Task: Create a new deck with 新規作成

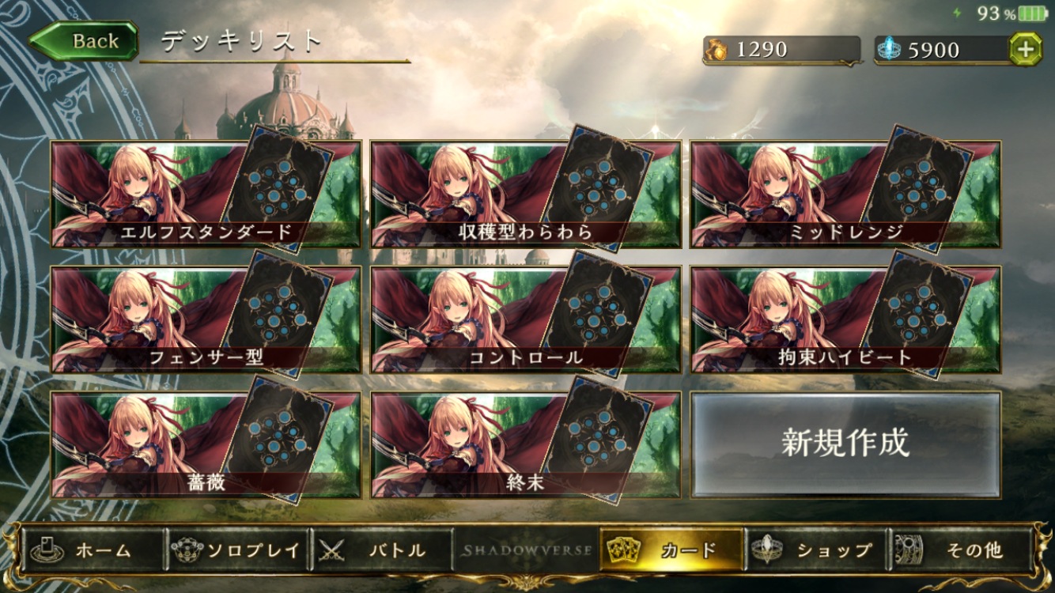Action: tap(845, 444)
